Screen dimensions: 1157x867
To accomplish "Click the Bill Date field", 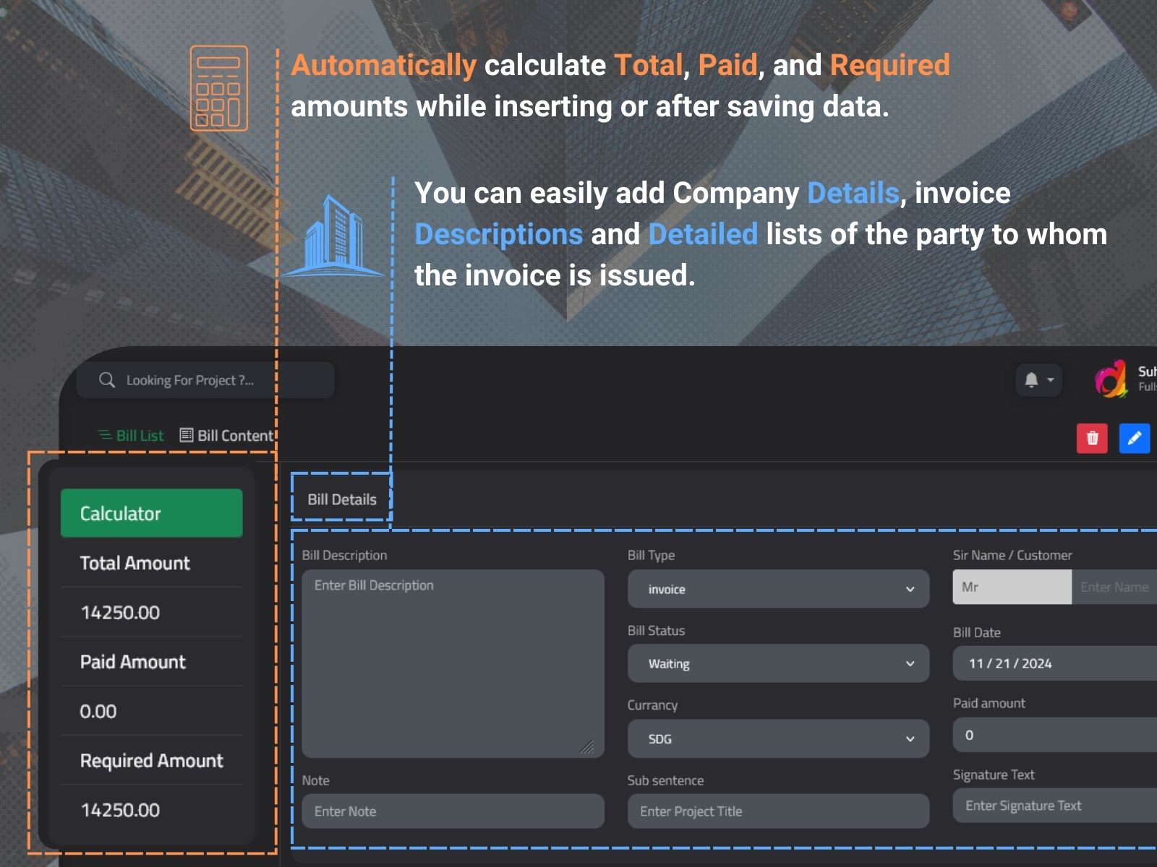I will tap(1056, 663).
